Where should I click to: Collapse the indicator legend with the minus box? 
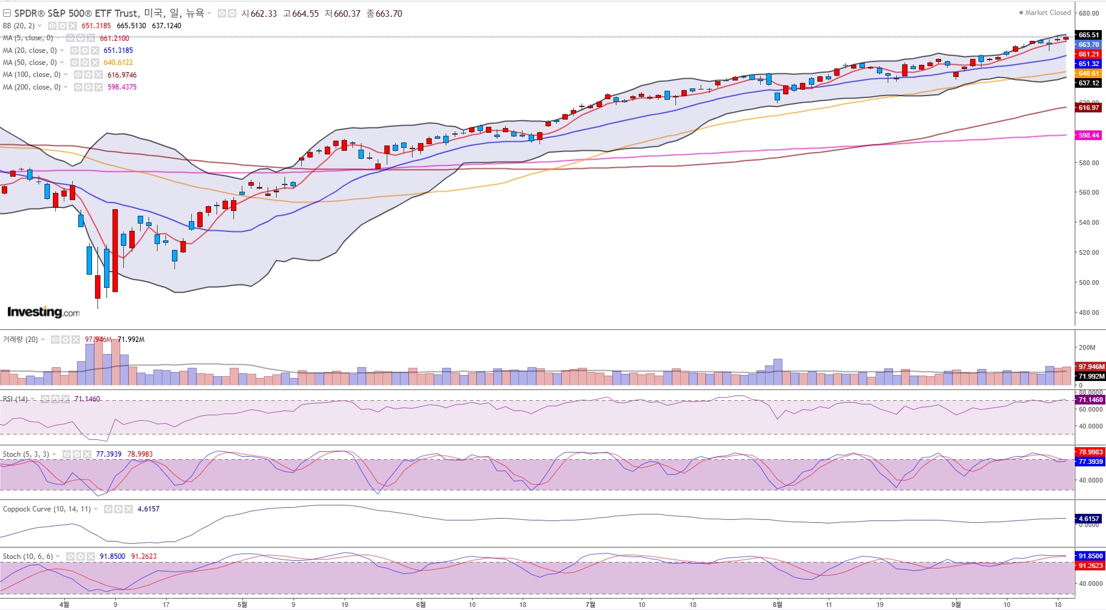[x=7, y=13]
